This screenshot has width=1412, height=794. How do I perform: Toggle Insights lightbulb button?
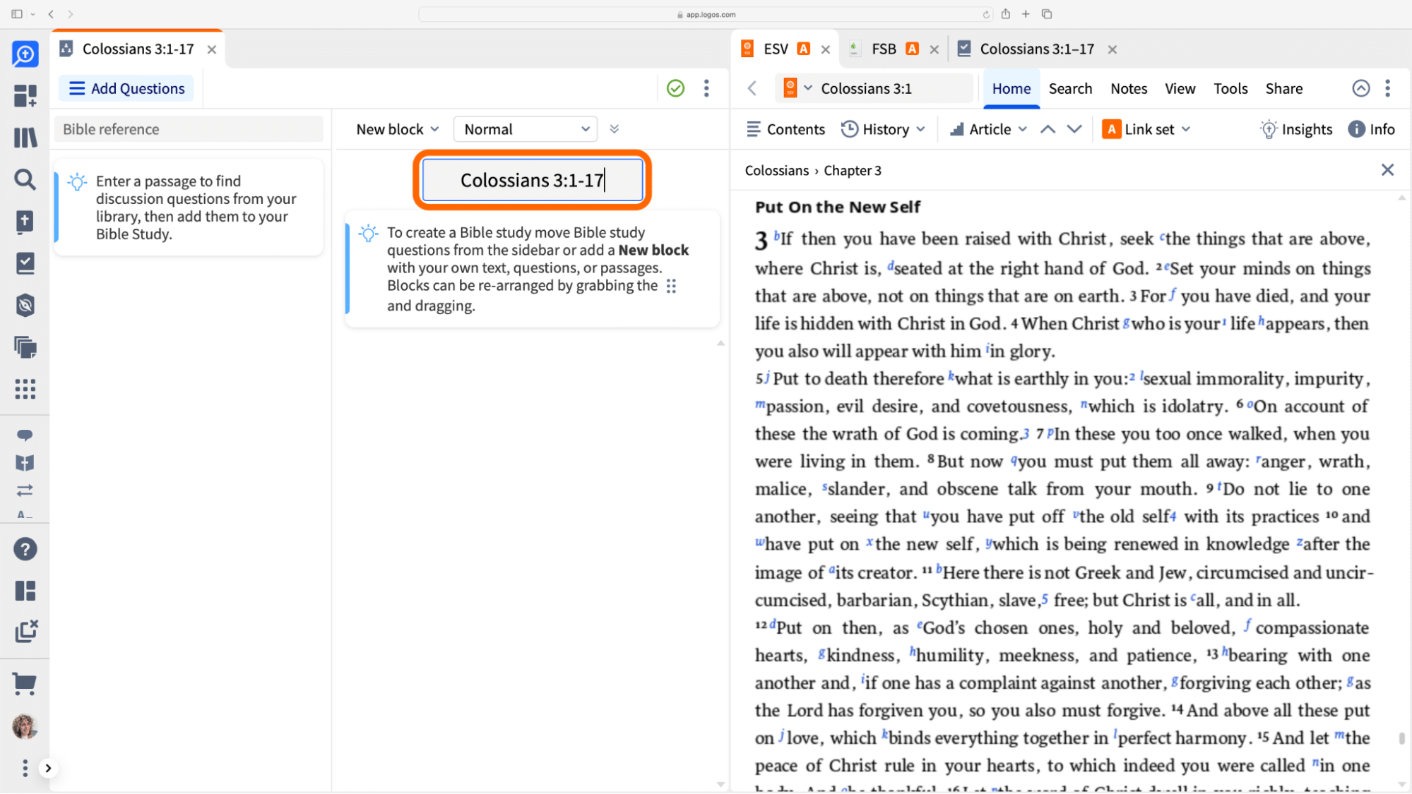[1297, 129]
